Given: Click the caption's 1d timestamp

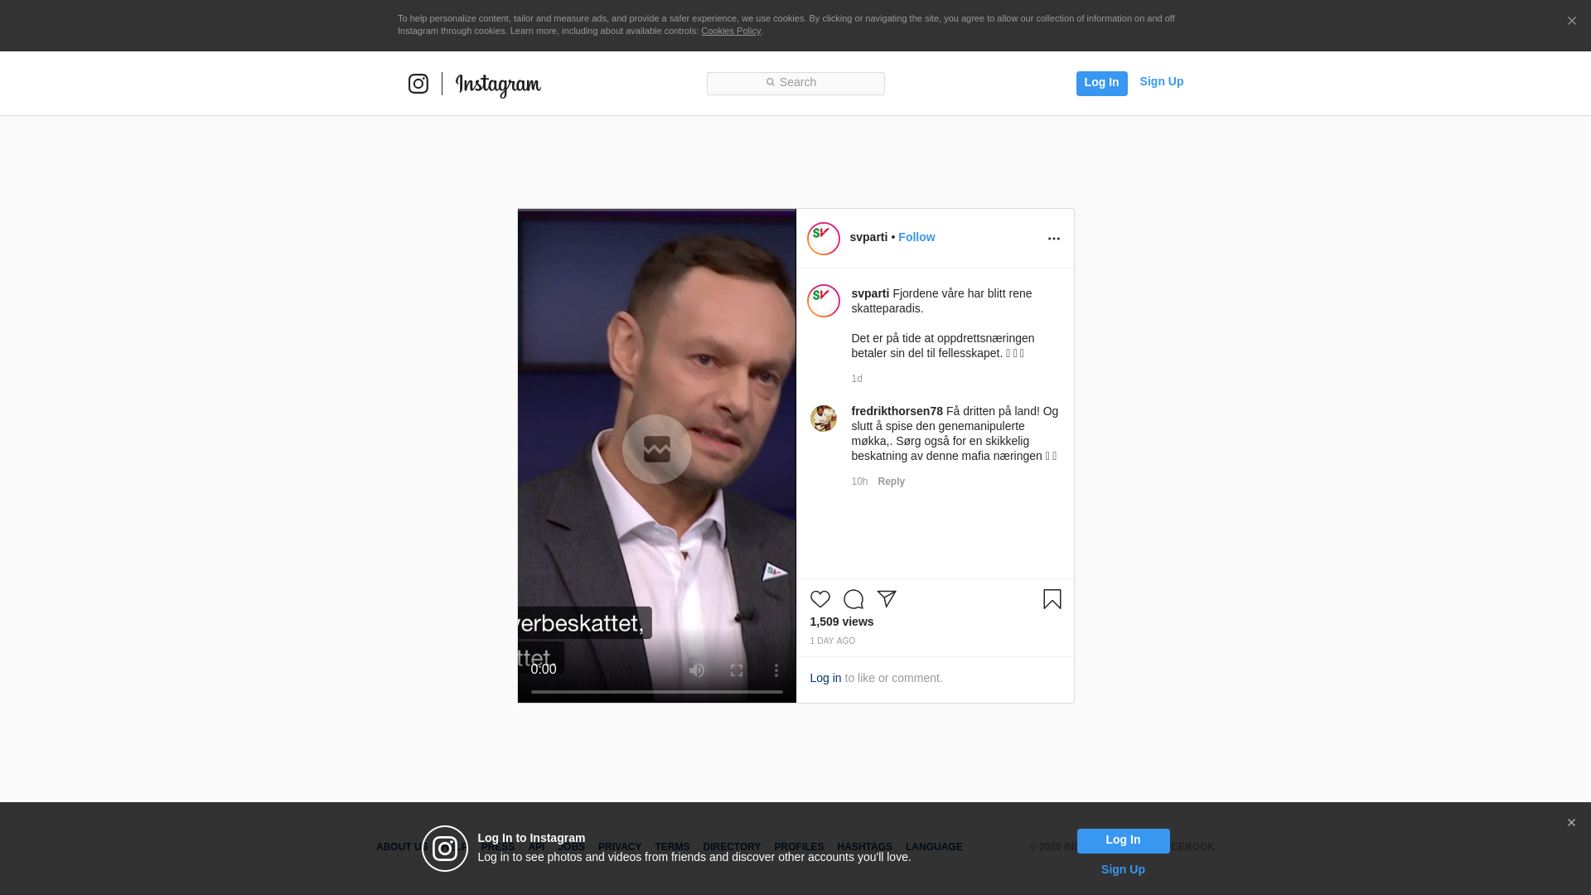Looking at the screenshot, I should (857, 379).
